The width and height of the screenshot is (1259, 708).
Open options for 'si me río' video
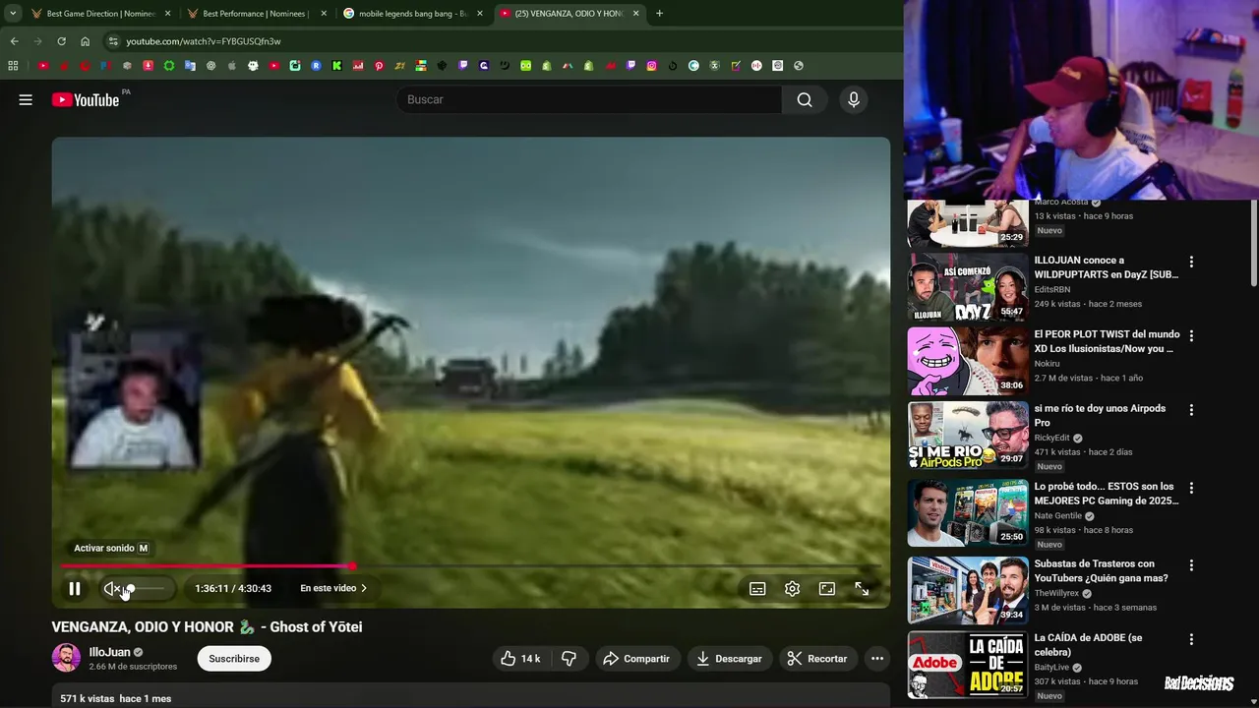[x=1191, y=410]
